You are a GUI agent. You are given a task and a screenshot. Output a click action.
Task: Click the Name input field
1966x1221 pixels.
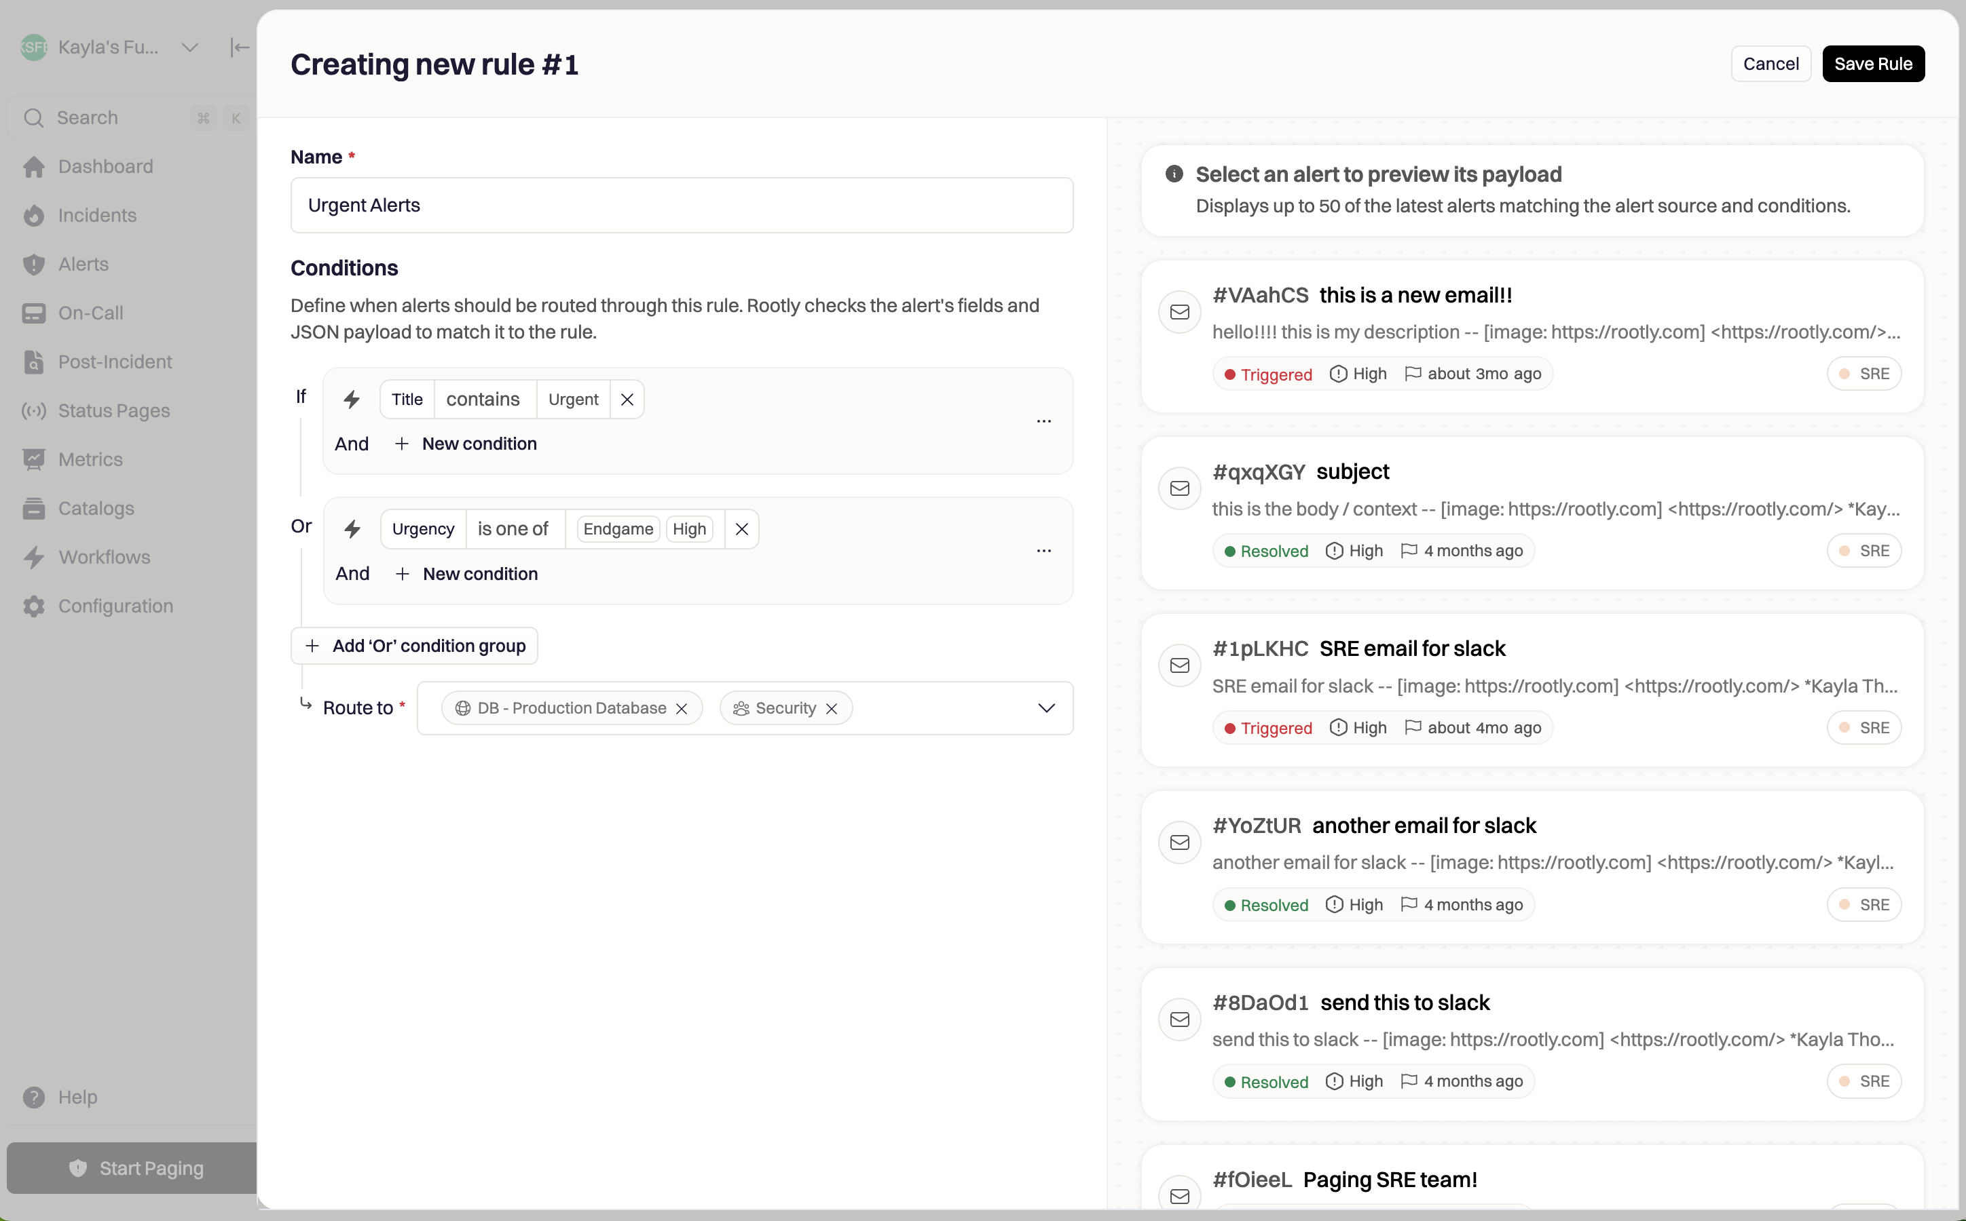coord(681,205)
